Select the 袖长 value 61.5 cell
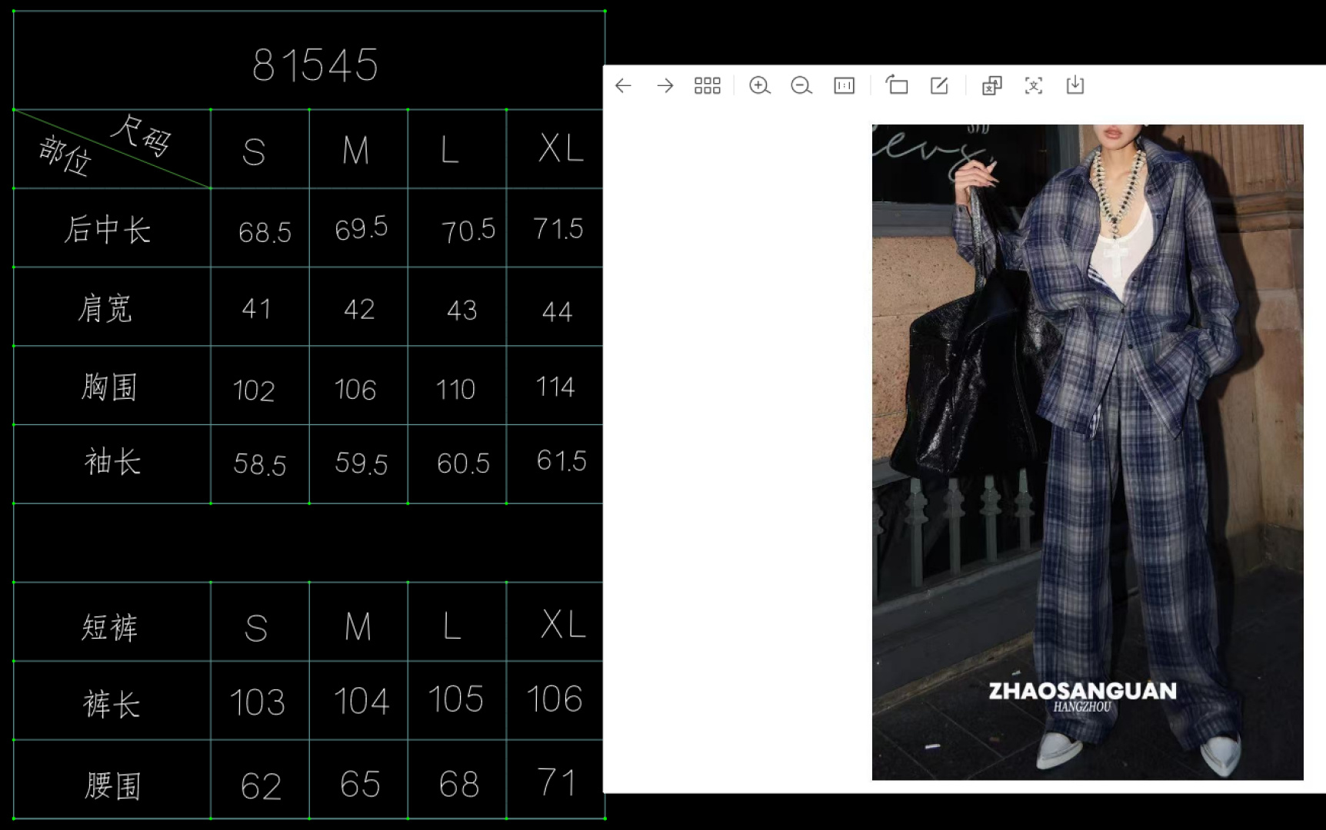 coord(561,461)
